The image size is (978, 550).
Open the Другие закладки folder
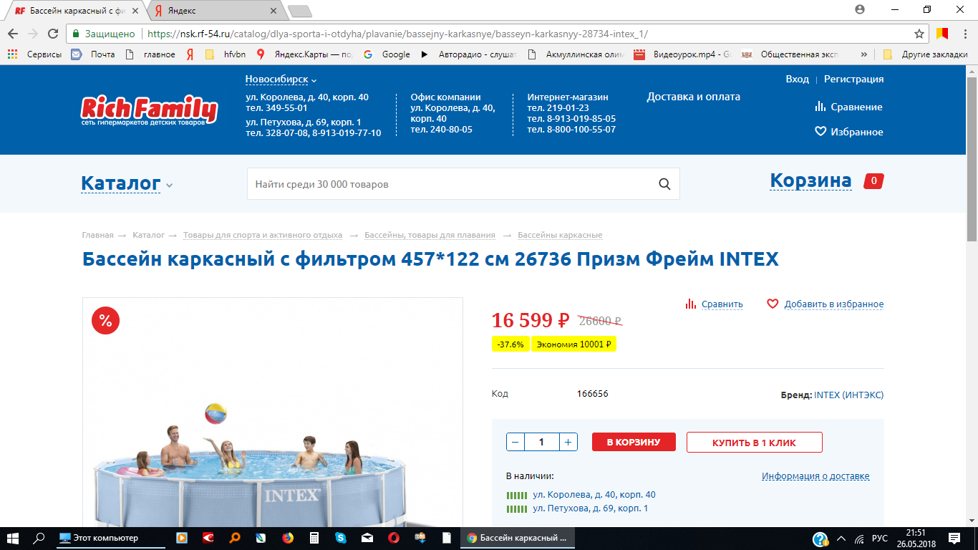tap(925, 54)
